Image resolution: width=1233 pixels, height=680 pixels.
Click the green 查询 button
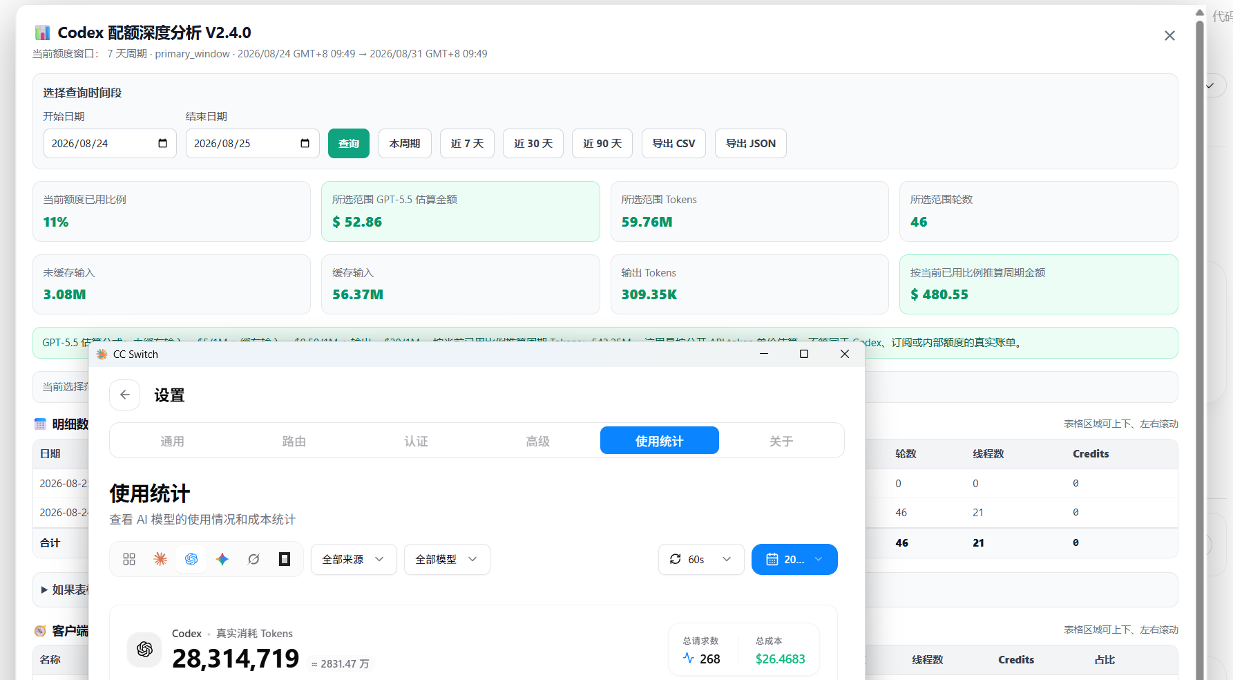(349, 143)
